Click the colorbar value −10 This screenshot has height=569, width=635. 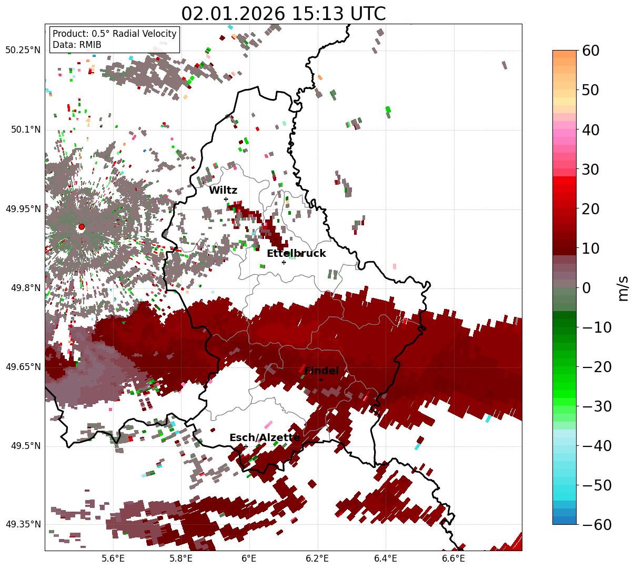tap(597, 327)
